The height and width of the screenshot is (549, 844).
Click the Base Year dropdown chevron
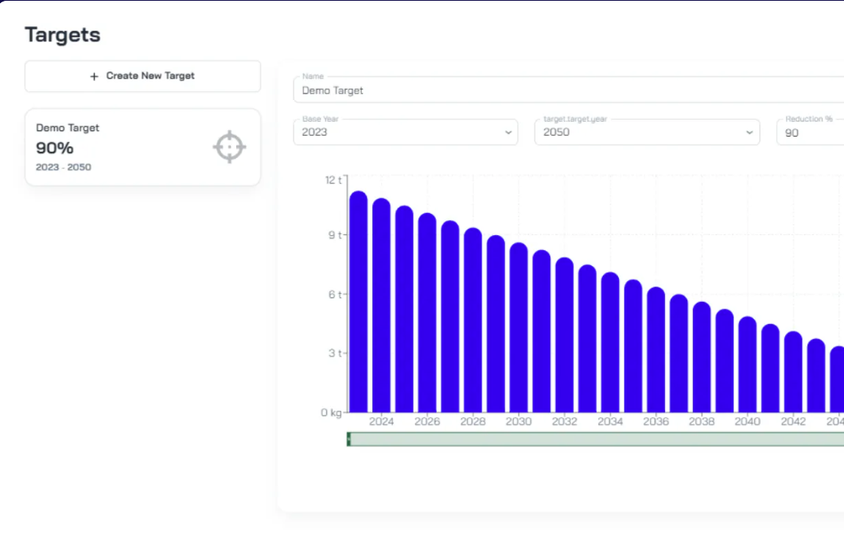pos(509,133)
